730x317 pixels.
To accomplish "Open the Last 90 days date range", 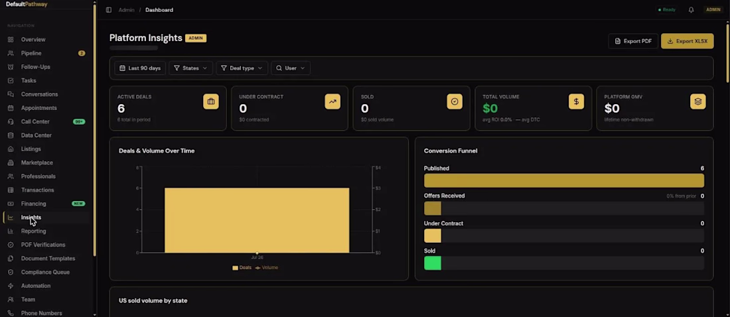I will tap(140, 68).
